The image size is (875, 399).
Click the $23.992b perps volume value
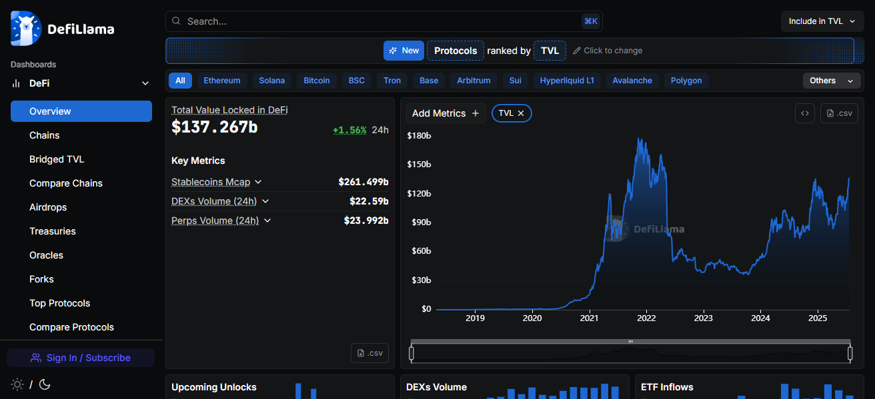pos(366,220)
